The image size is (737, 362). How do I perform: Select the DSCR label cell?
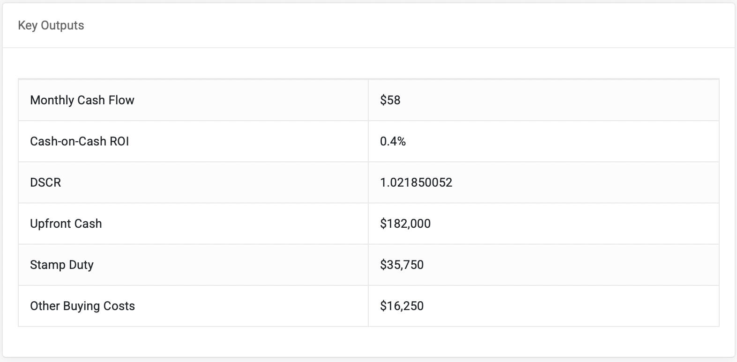click(45, 182)
